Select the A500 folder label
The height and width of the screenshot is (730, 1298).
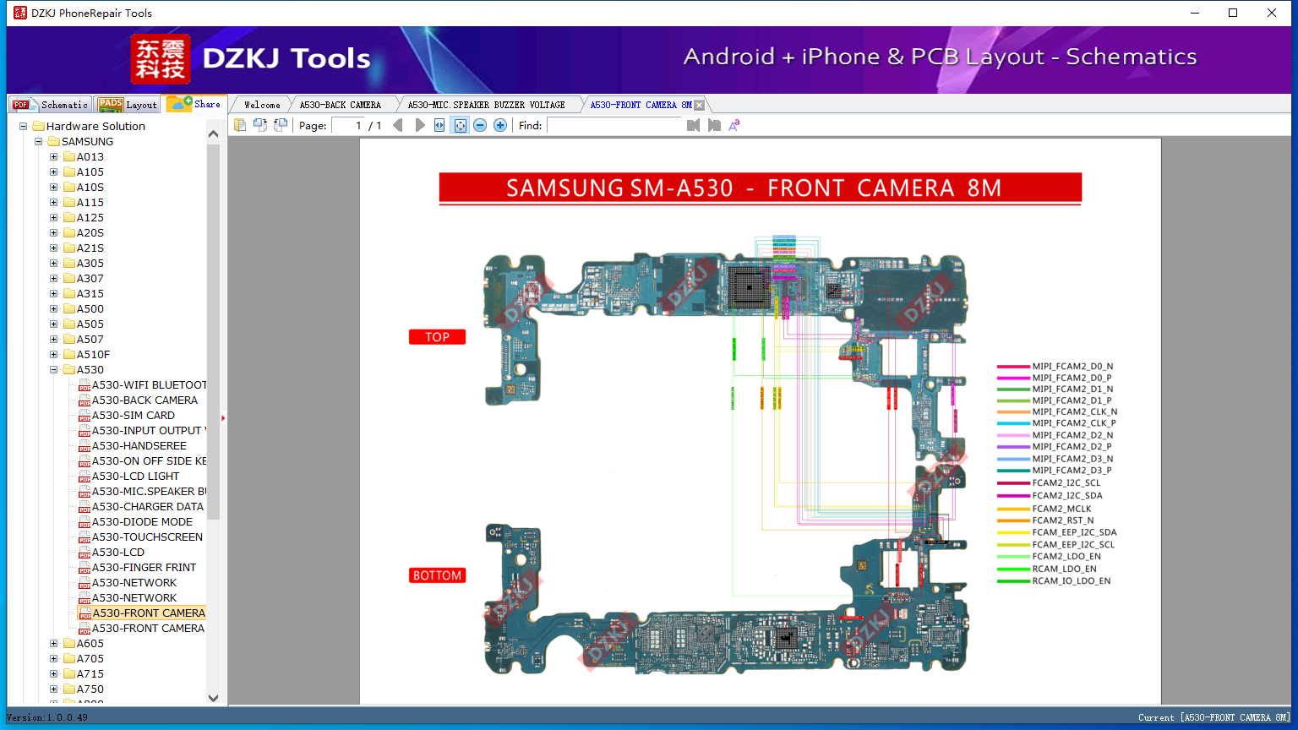pyautogui.click(x=90, y=309)
